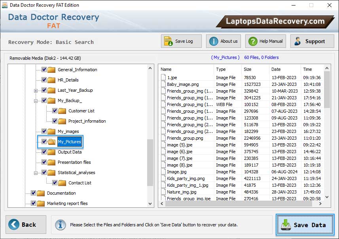Click the folder tree vertical scrollbar thumb
339x239 pixels.
150,162
